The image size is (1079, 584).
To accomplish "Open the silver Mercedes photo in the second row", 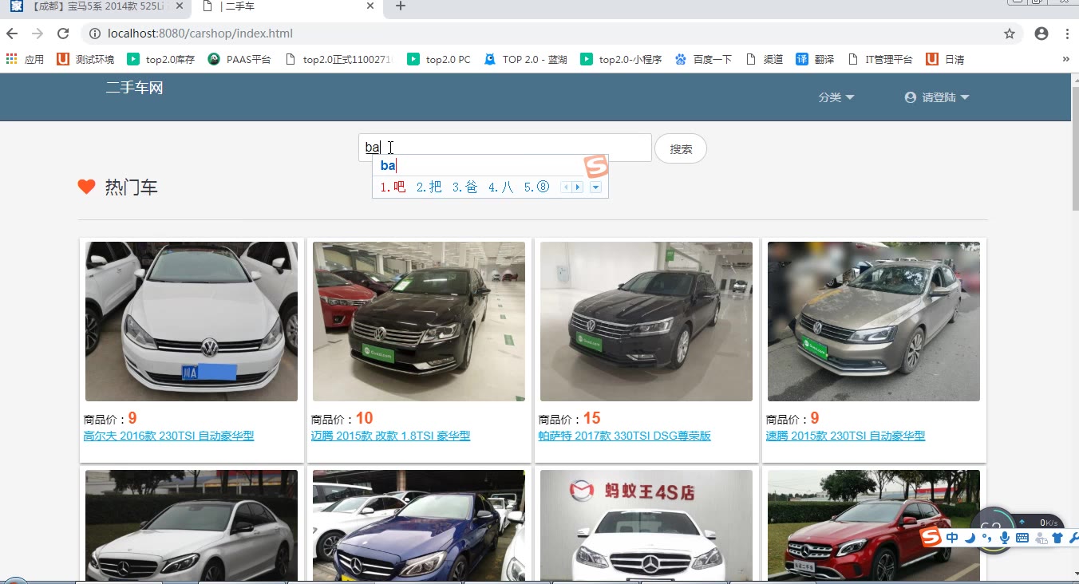I will (x=192, y=525).
